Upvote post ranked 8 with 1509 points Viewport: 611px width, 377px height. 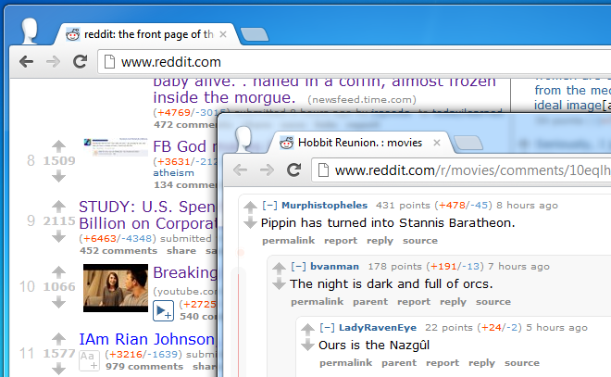[x=59, y=145]
